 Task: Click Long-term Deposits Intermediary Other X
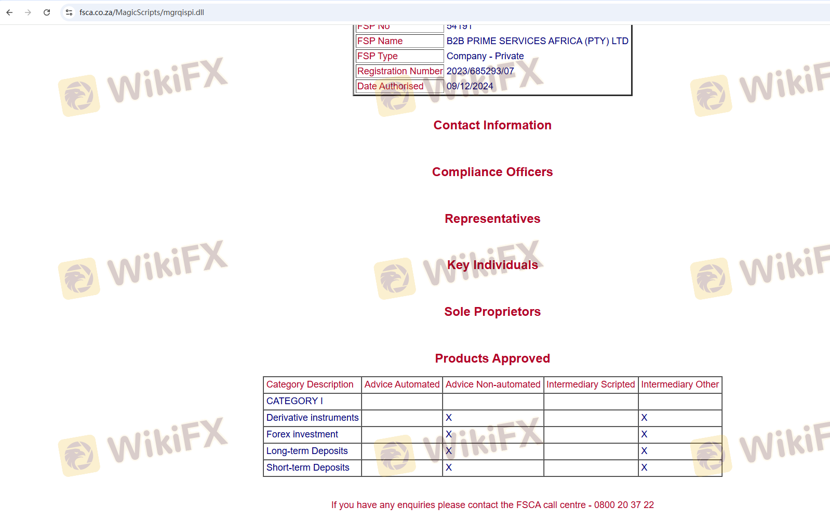pos(644,451)
